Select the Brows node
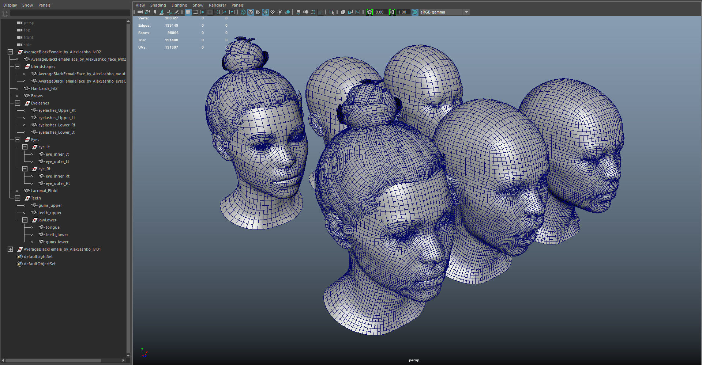Image resolution: width=702 pixels, height=365 pixels. tap(37, 96)
